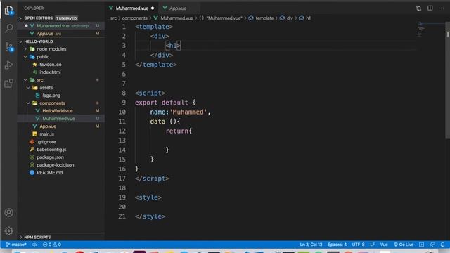Open the Run and Debug view
The height and width of the screenshot is (253, 450).
click(x=9, y=65)
